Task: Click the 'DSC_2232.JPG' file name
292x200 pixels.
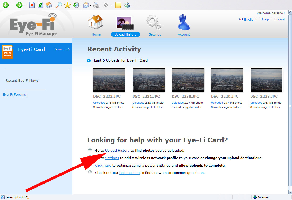Action: (107, 96)
